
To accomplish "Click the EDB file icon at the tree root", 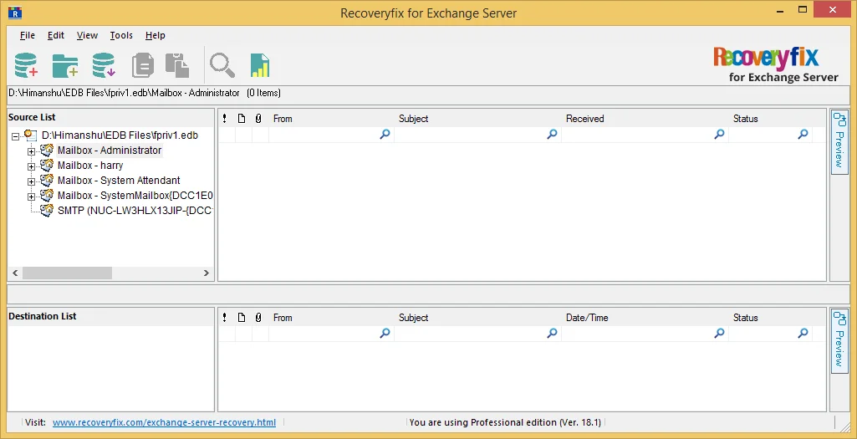I will (x=31, y=135).
